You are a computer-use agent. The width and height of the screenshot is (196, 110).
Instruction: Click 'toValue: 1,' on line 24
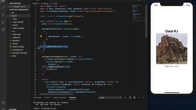point(53,64)
